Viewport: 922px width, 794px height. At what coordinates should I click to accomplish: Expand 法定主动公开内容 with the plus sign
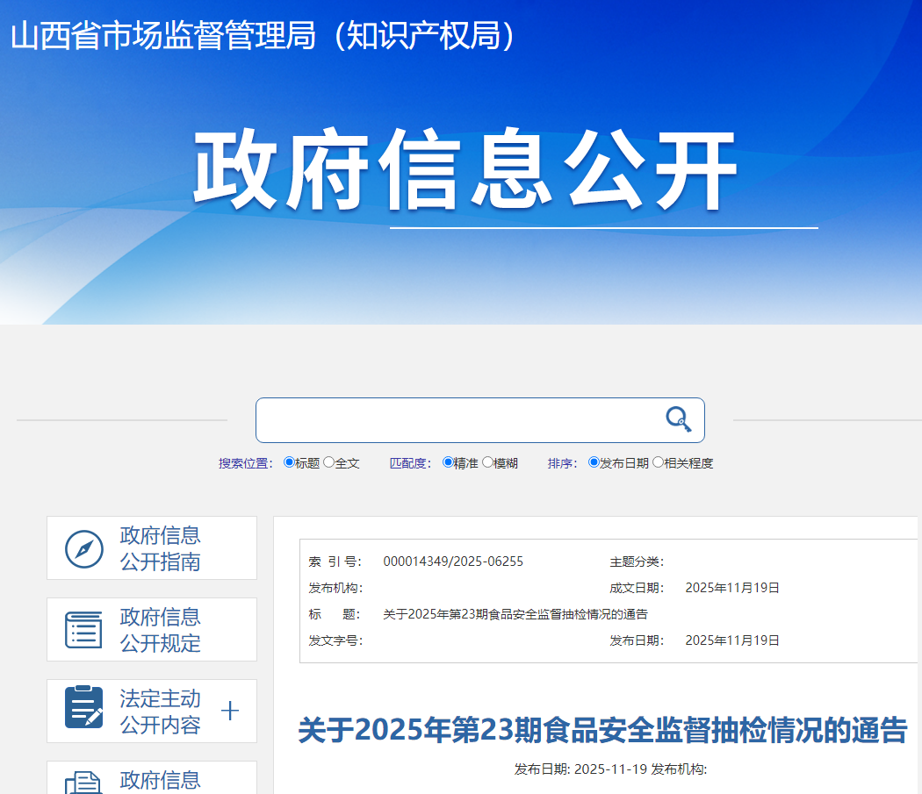pos(230,711)
